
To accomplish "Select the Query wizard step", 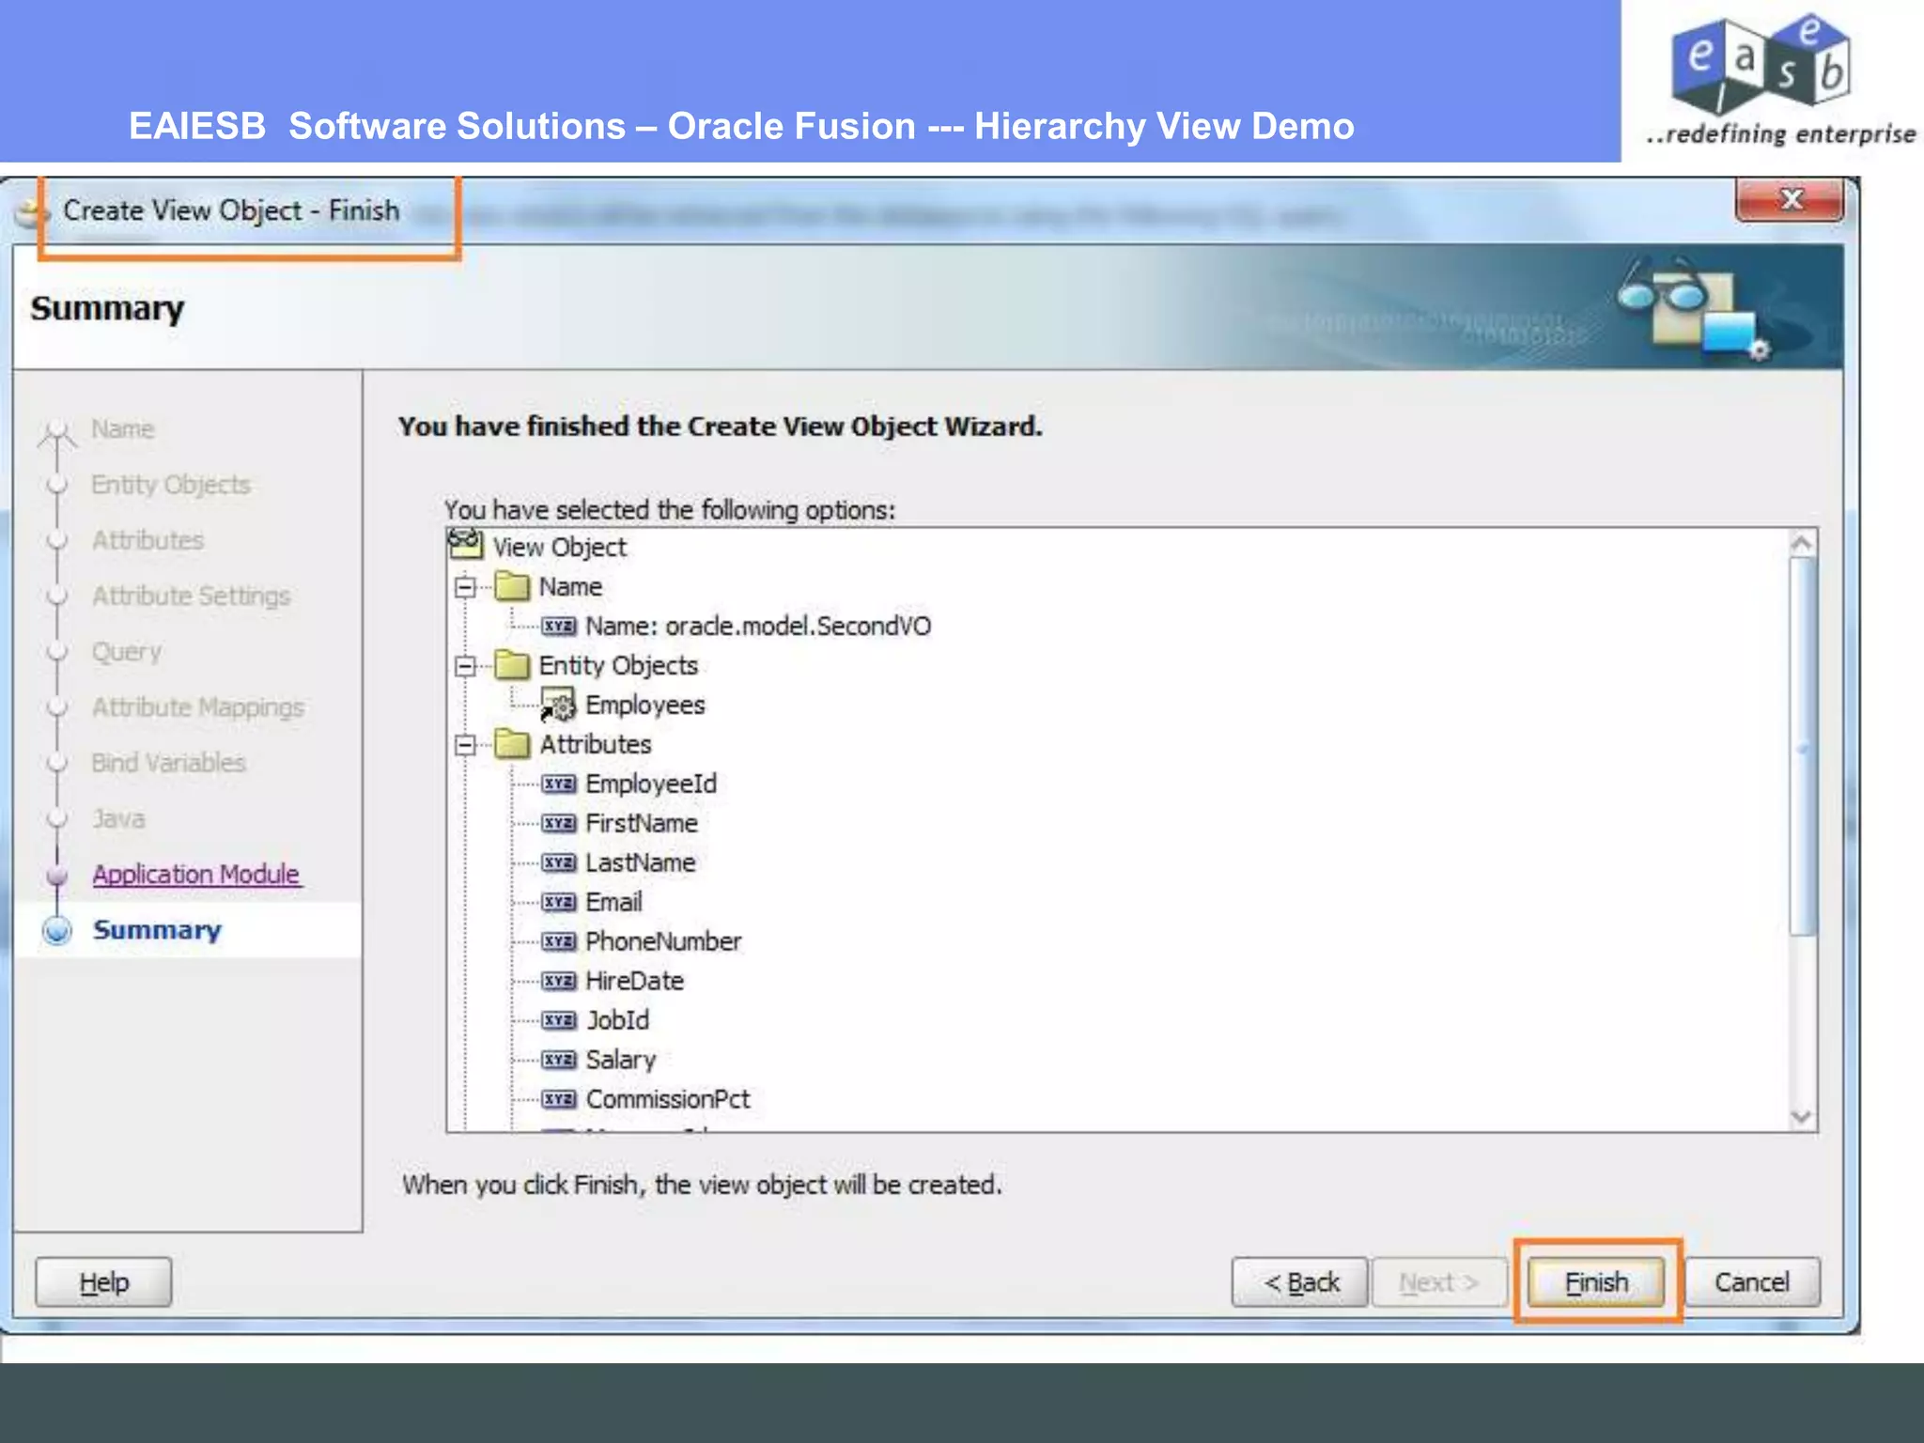I will (x=126, y=652).
